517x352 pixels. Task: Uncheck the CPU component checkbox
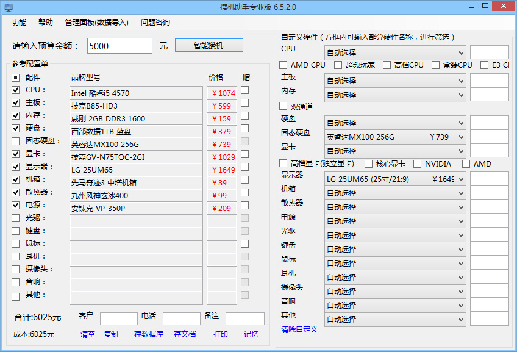point(16,90)
